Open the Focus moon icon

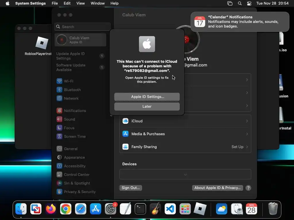click(x=59, y=128)
